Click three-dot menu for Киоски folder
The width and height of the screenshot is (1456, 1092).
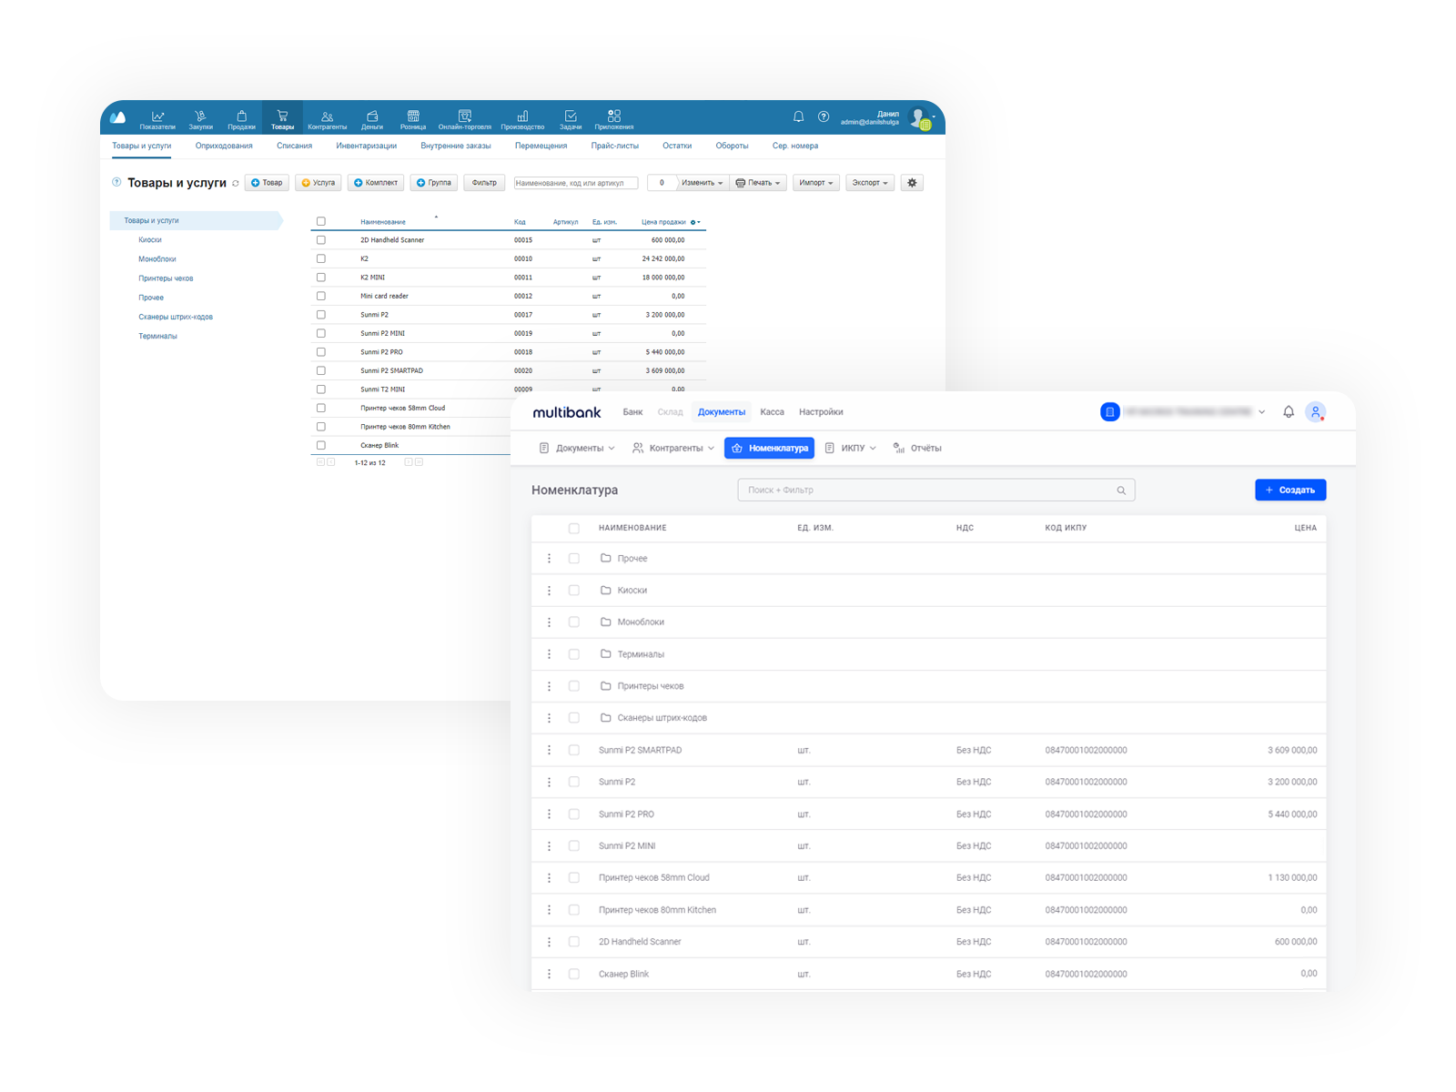[549, 591]
